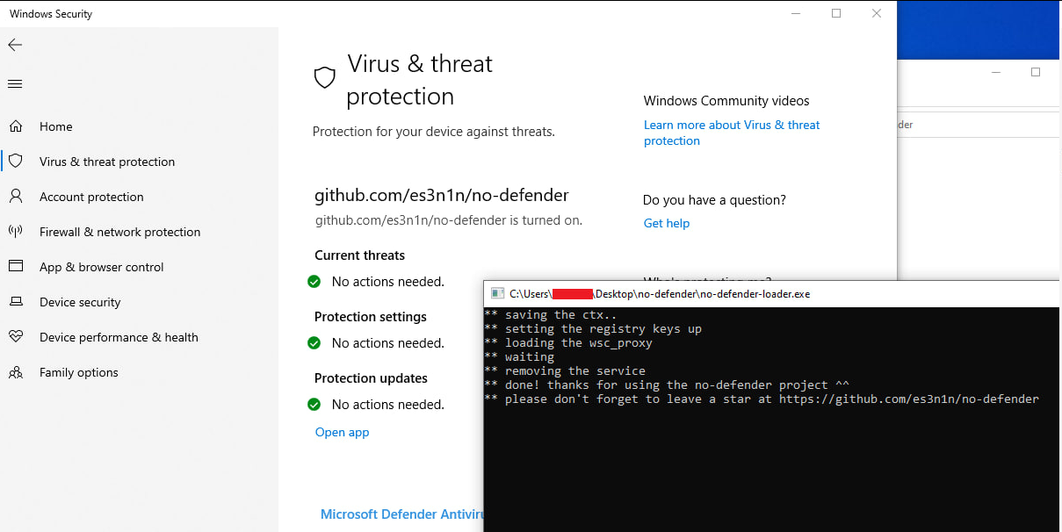Click the Device security laptop icon
This screenshot has height=532, width=1062.
click(x=15, y=302)
